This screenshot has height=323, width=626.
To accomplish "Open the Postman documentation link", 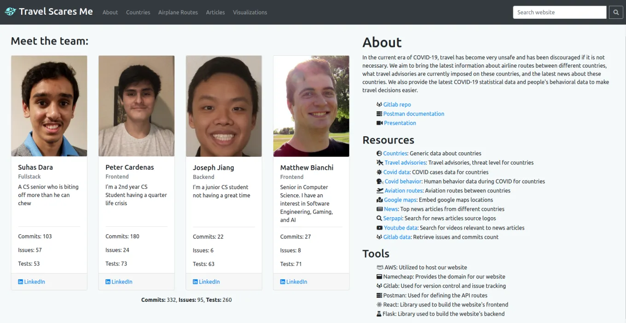I will [413, 114].
